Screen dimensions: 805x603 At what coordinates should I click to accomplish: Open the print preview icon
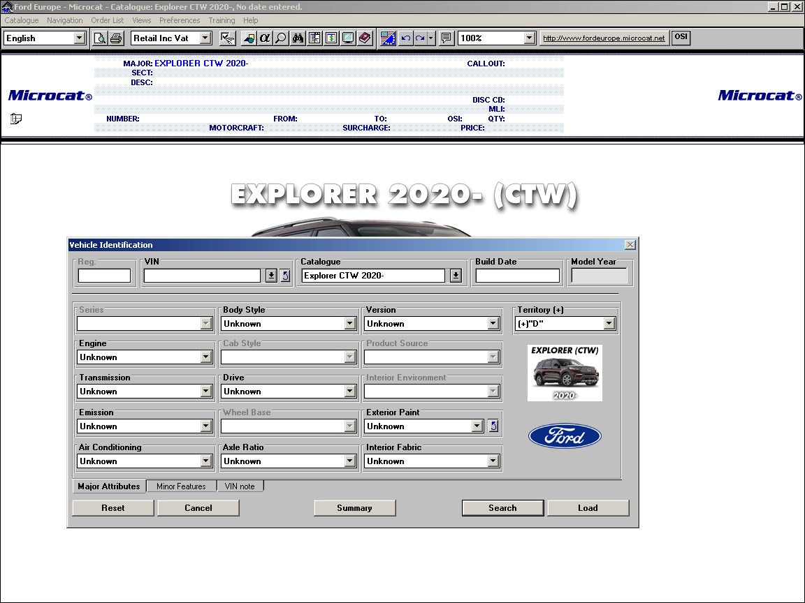pos(100,38)
